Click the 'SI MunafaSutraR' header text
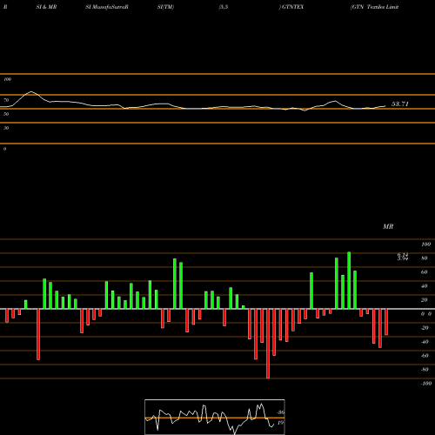The image size is (435, 435). (107, 7)
